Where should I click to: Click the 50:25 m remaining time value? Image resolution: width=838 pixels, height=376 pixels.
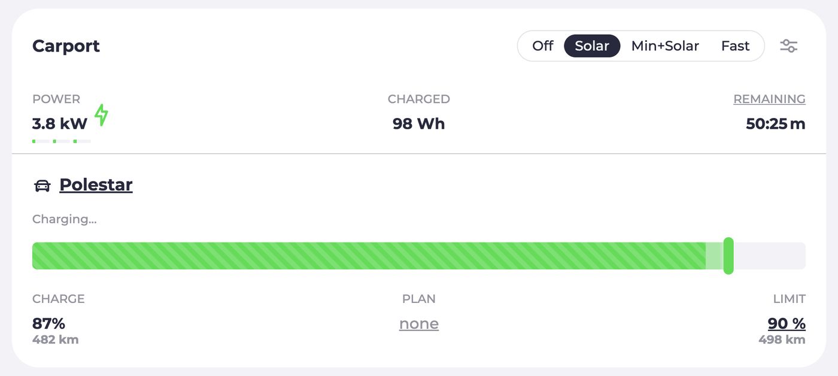coord(775,124)
